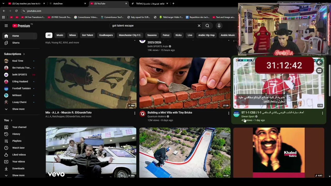This screenshot has height=186, width=331.
Task: Select the Fairuz filter chip
Action: 166,35
